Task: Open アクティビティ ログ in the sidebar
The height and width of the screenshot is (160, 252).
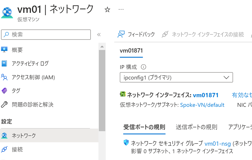Action: 30,63
